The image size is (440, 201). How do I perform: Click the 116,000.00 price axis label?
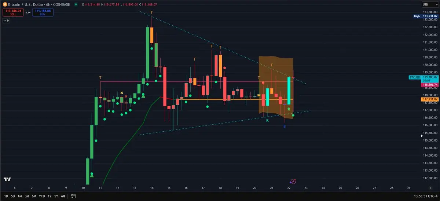coord(429,125)
